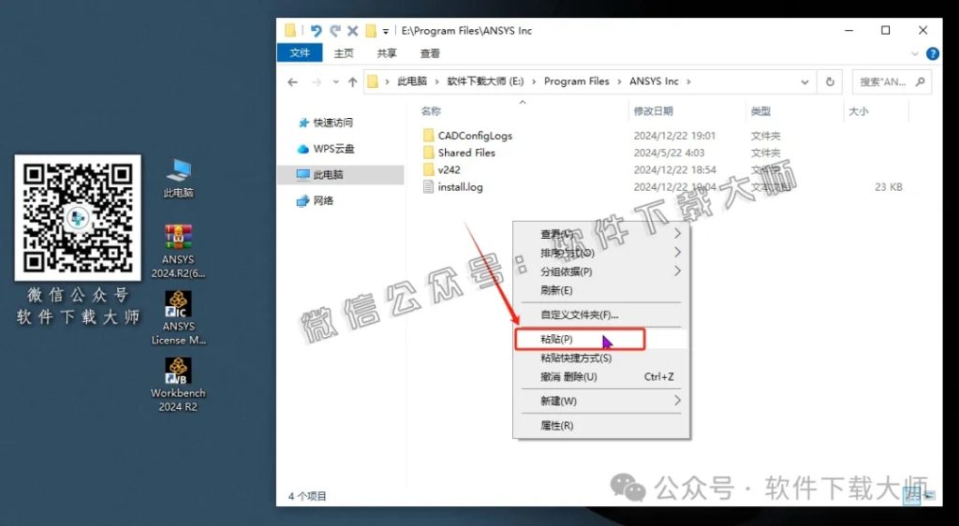Image resolution: width=959 pixels, height=526 pixels.
Task: Choose 粘贴快捷方式(S) in context menu
Action: tap(602, 358)
